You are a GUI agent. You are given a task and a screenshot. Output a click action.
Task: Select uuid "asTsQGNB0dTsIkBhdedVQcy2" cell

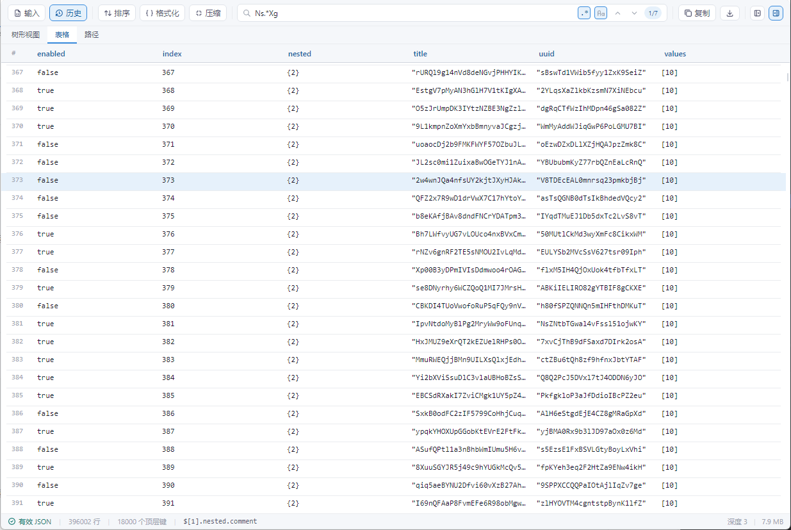[x=591, y=198]
